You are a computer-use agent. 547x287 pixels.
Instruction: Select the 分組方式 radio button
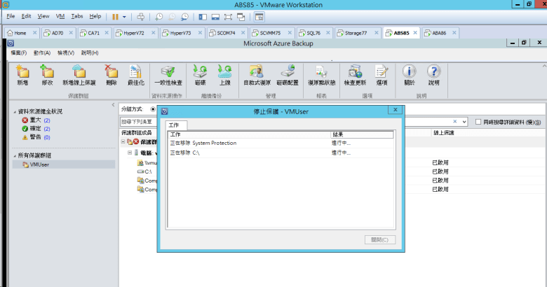click(x=153, y=109)
